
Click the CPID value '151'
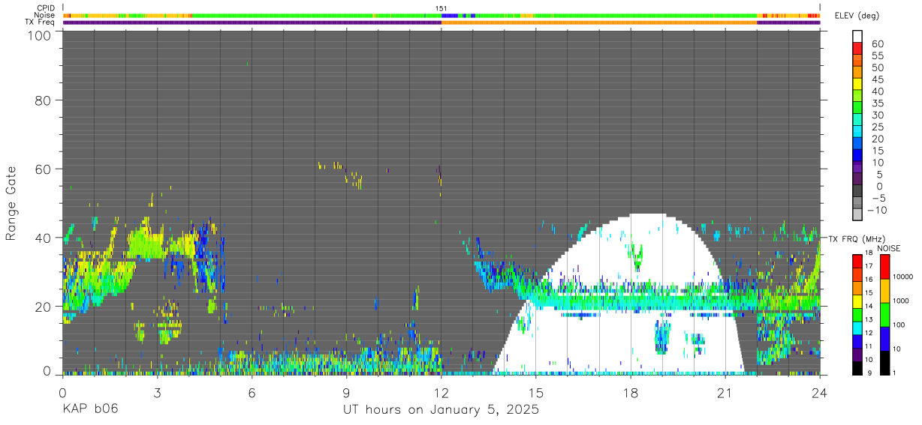[x=441, y=8]
